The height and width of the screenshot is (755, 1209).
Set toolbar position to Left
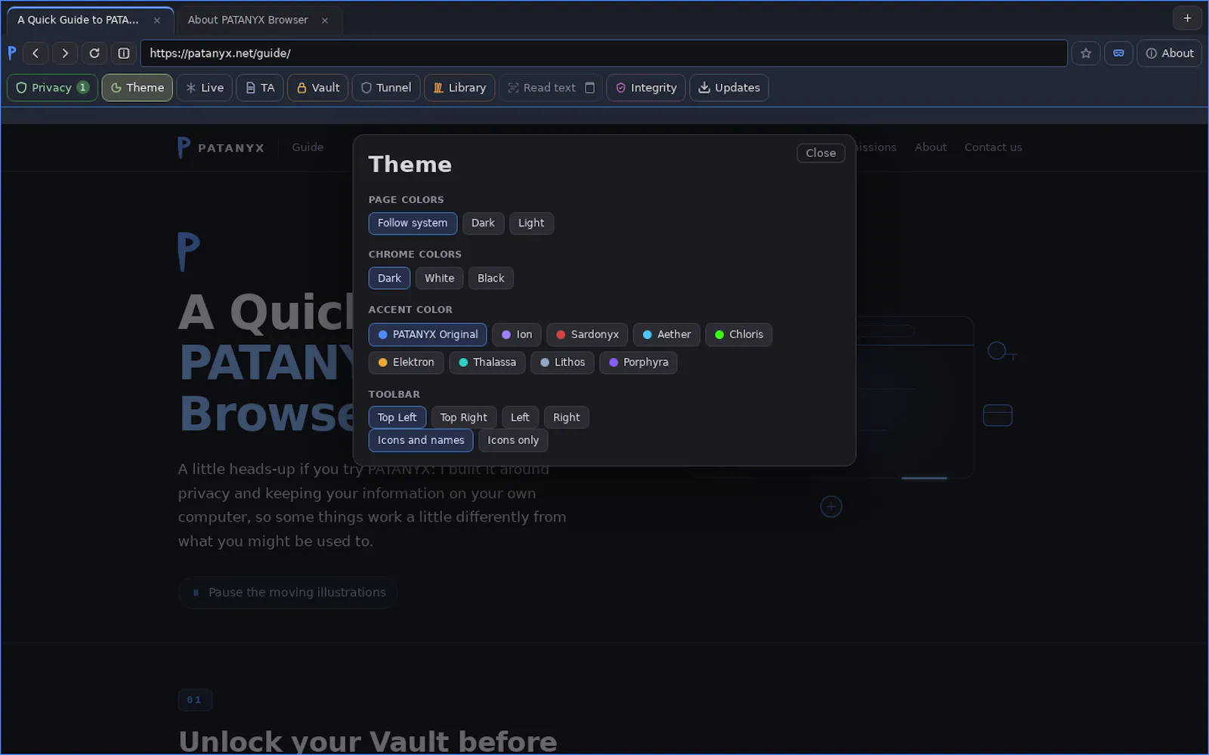(x=520, y=418)
